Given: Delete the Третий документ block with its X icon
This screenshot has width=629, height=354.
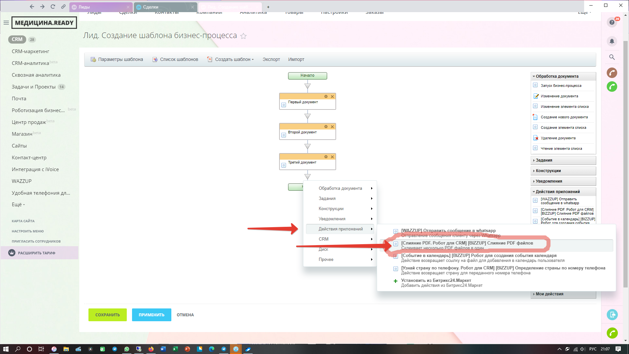Looking at the screenshot, I should (x=332, y=157).
